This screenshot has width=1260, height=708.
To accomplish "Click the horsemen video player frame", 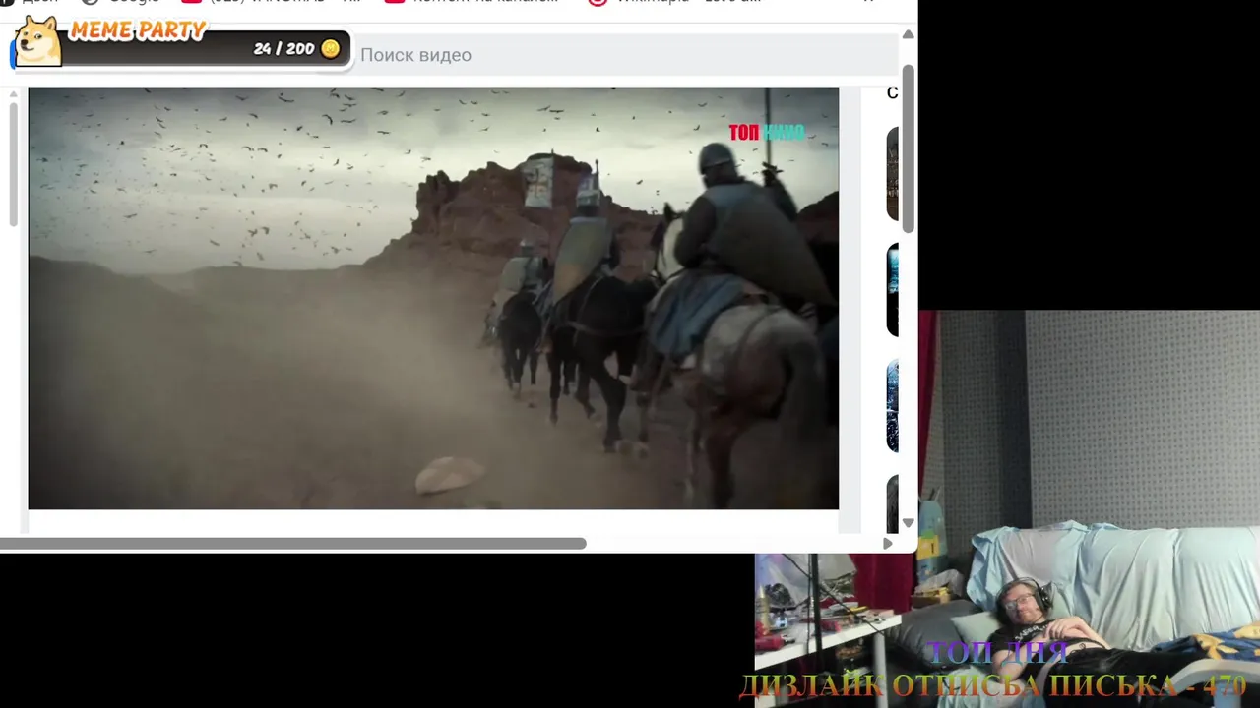I will point(433,298).
